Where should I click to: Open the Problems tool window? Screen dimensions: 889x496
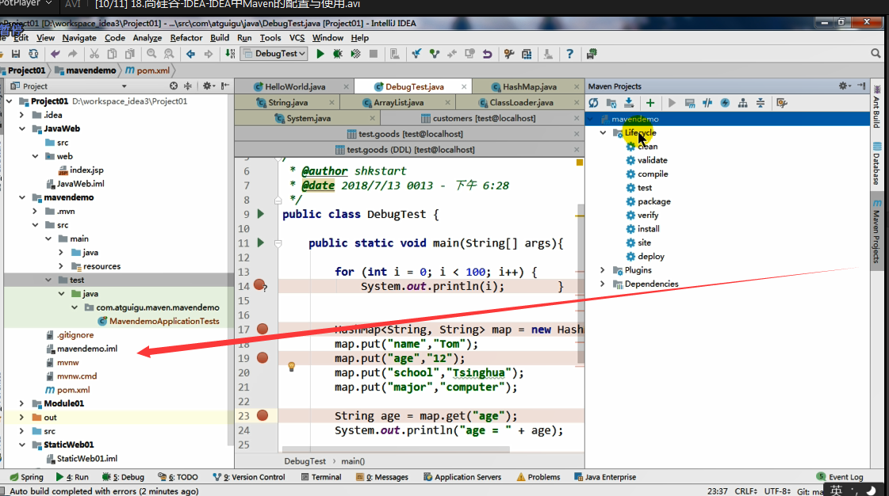click(x=538, y=477)
